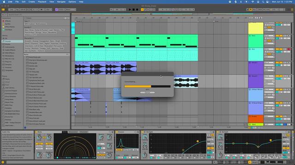The image size is (295, 165).
Task: Open the Navigate menu
Action: (61, 2)
